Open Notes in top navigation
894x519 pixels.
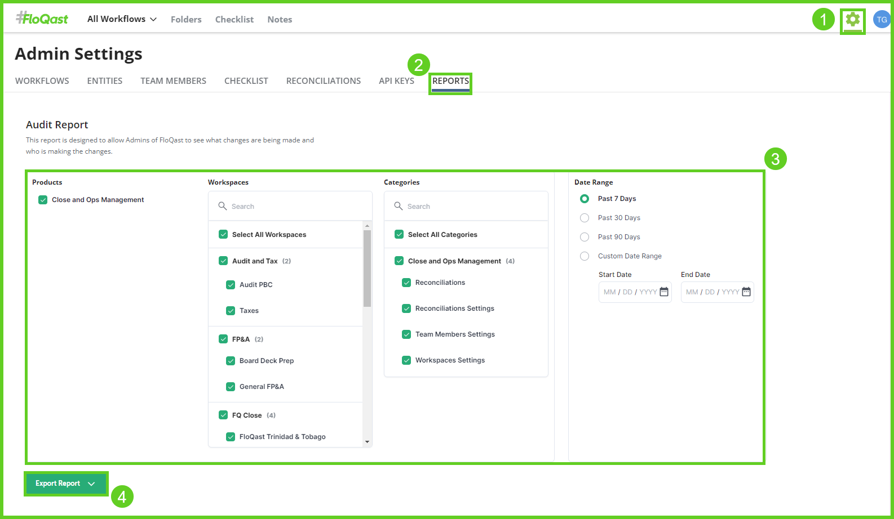coord(280,19)
